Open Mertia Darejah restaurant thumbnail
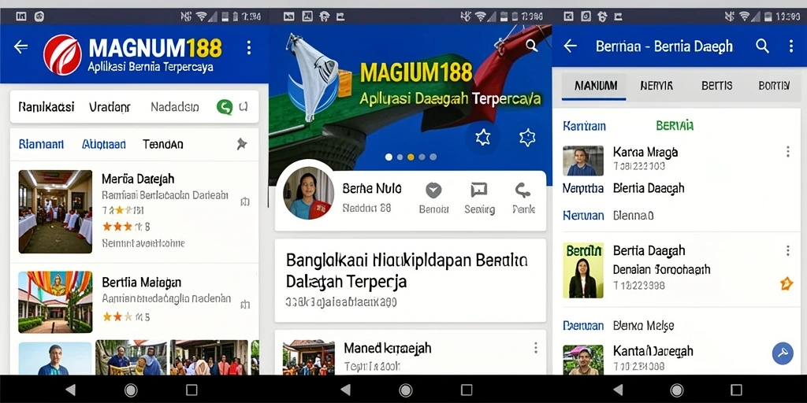Image resolution: width=807 pixels, height=403 pixels. [x=56, y=212]
